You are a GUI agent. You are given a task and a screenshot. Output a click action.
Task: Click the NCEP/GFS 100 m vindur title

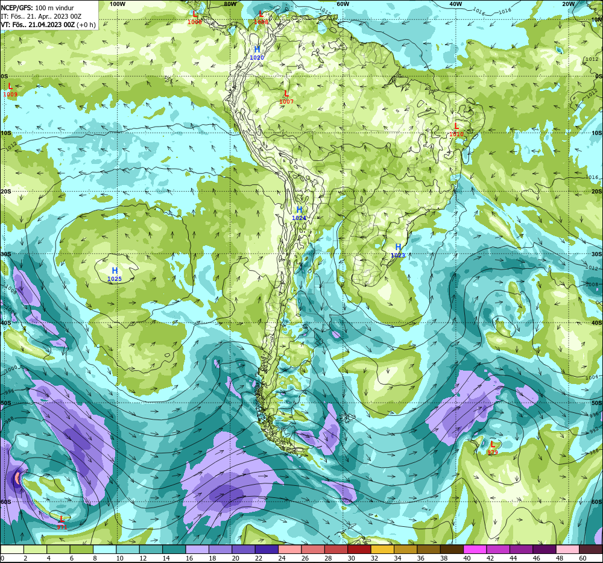coord(37,8)
